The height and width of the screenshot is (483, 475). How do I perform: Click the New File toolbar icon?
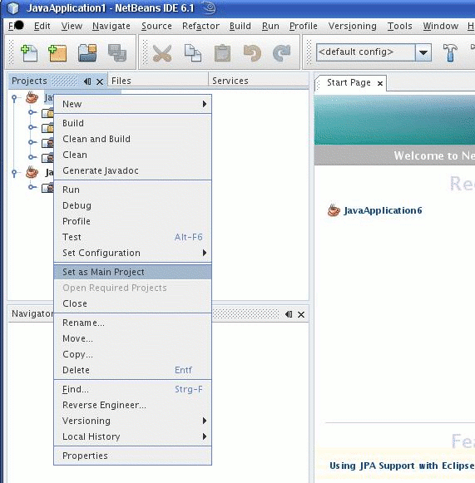pos(29,53)
